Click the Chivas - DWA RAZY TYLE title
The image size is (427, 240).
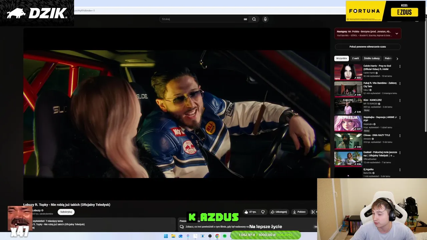click(x=377, y=135)
